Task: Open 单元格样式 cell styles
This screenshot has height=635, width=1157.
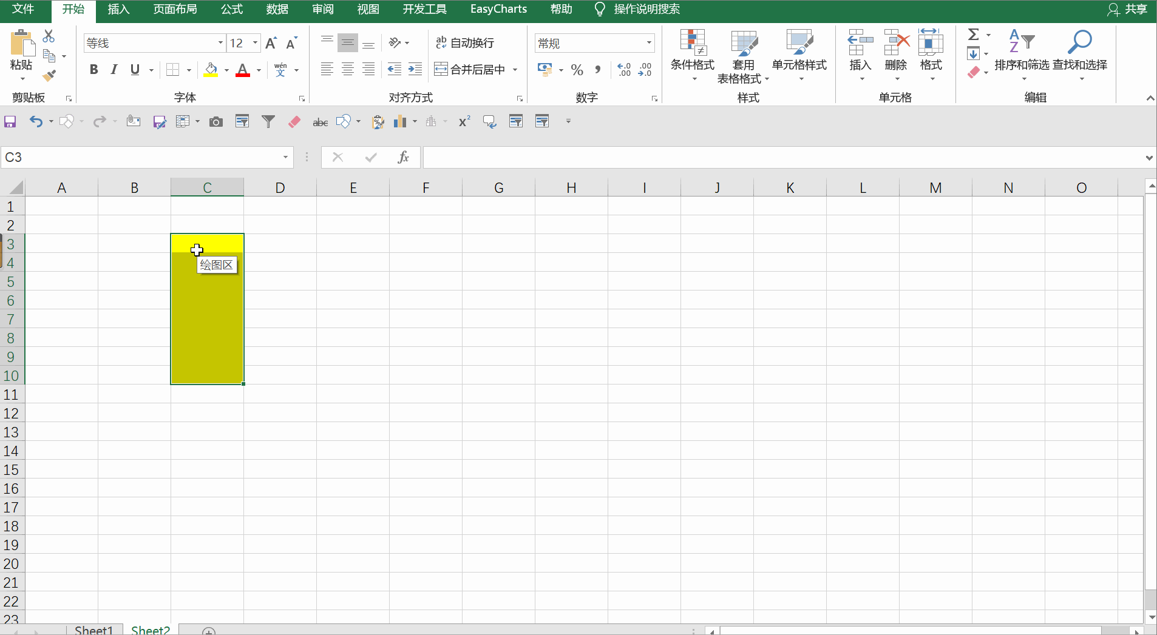Action: (799, 55)
